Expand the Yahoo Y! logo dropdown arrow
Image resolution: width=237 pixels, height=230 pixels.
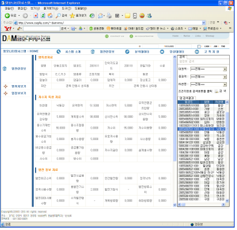coord(13,28)
